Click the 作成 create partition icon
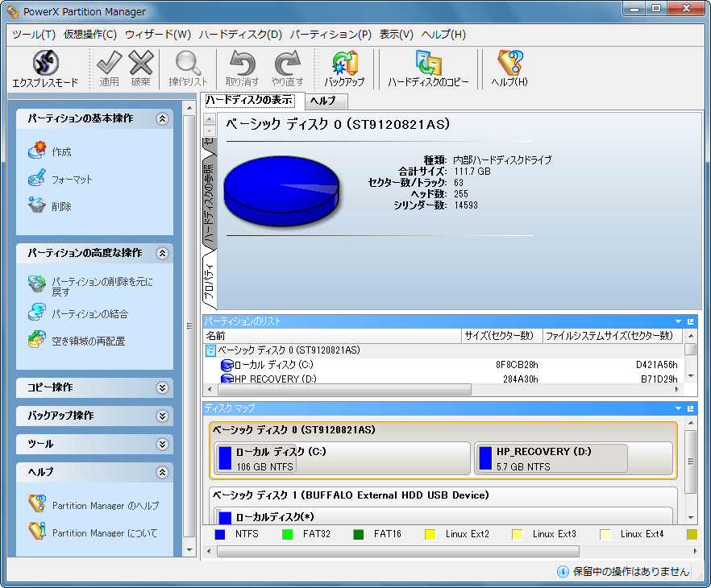 [37, 151]
